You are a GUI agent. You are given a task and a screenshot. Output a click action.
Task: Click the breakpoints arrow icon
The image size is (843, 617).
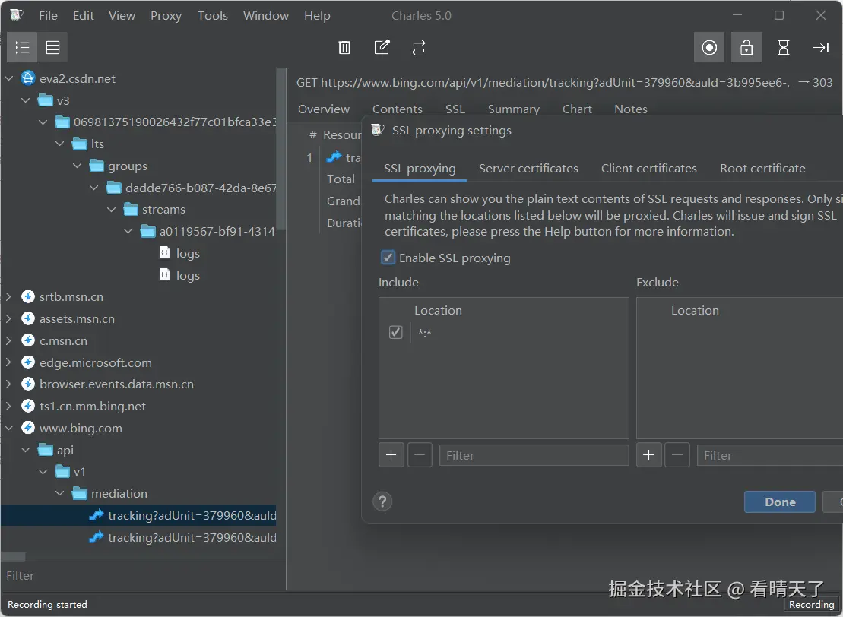tap(820, 47)
